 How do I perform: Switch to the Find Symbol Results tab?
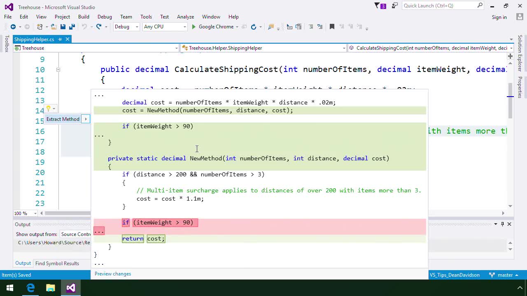(x=57, y=263)
